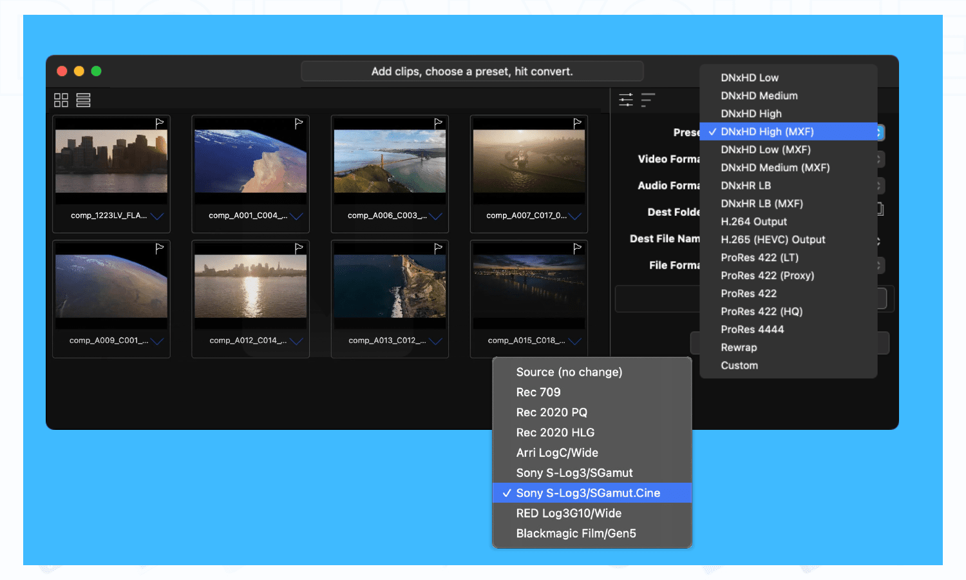Toggle the flag on comp_A015_C018 clip
Image resolution: width=966 pixels, height=580 pixels.
tap(576, 247)
